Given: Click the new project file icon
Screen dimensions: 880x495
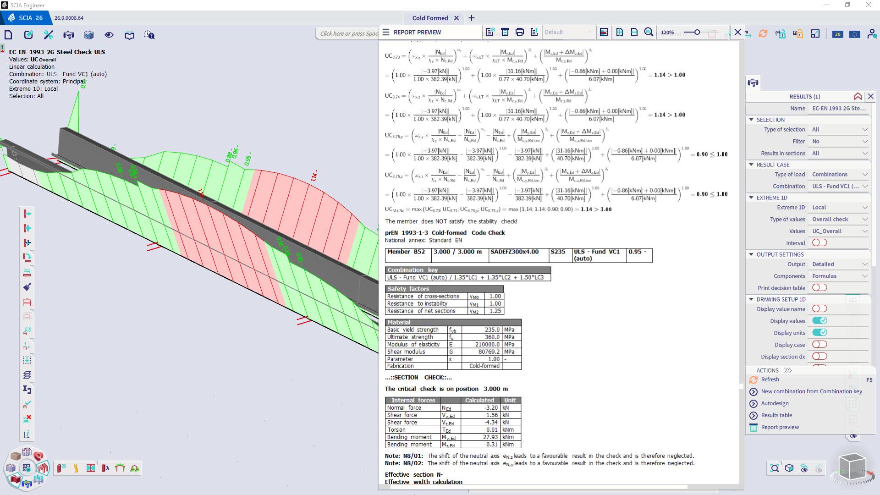Looking at the screenshot, I should pos(8,35).
